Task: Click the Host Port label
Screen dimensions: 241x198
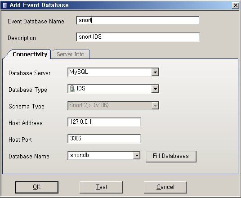Action: coord(20,139)
